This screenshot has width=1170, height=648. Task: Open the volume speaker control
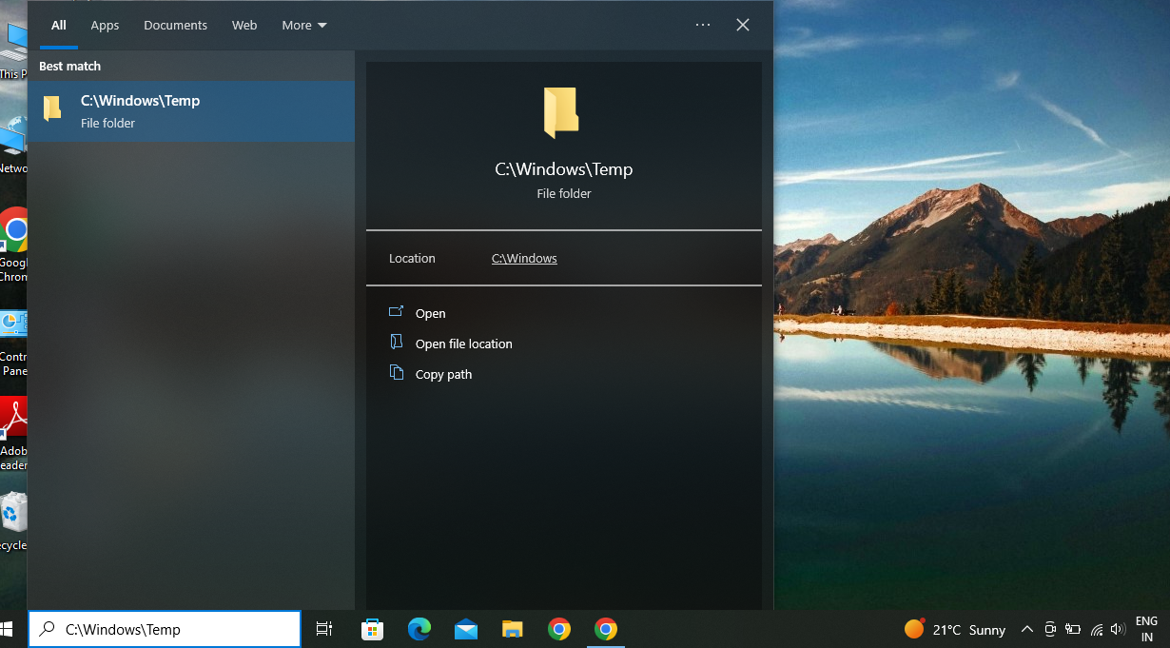click(x=1118, y=629)
